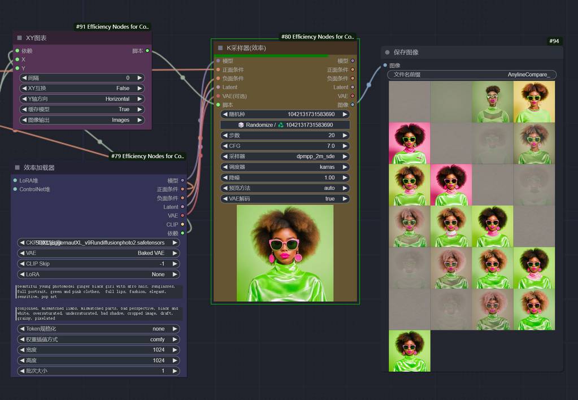Click the 图像 input port on 保存图像
Viewport: 578px width, 400px height.
[x=385, y=66]
